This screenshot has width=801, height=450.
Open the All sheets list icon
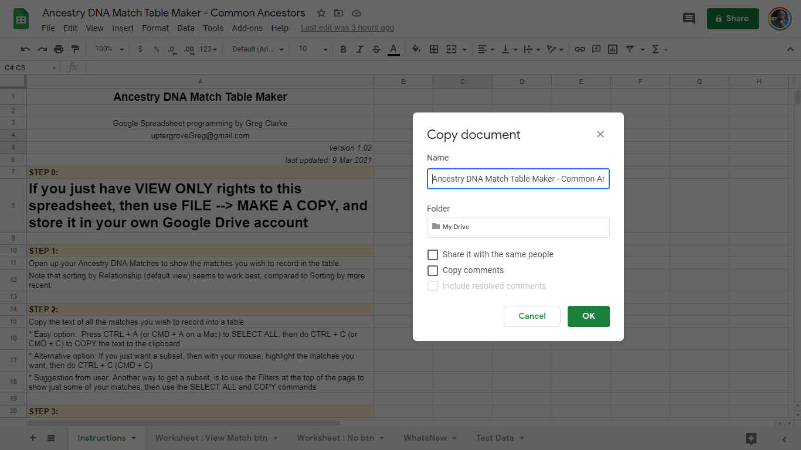51,438
